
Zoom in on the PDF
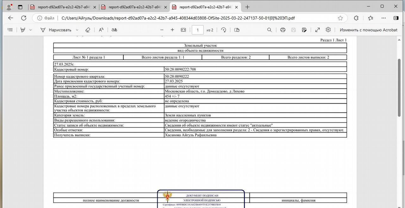(x=172, y=30)
